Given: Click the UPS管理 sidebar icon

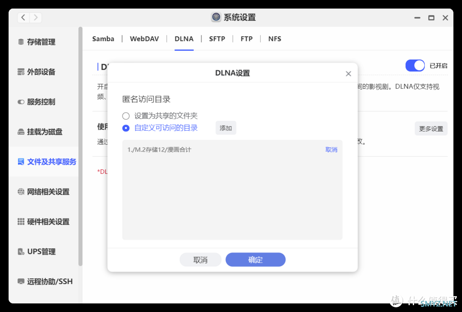Looking at the screenshot, I should tap(21, 252).
